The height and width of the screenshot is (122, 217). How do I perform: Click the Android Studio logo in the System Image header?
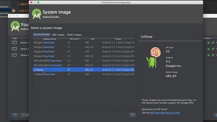click(x=37, y=14)
